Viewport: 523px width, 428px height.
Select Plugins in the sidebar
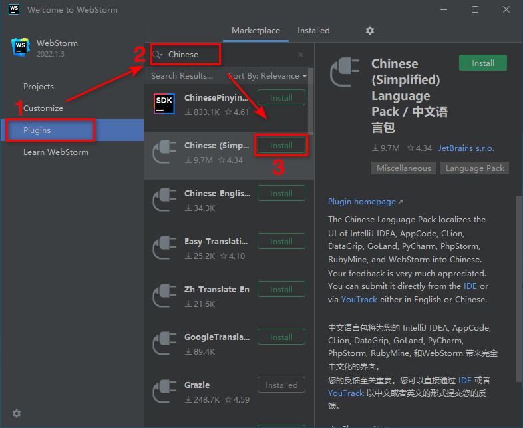72,130
